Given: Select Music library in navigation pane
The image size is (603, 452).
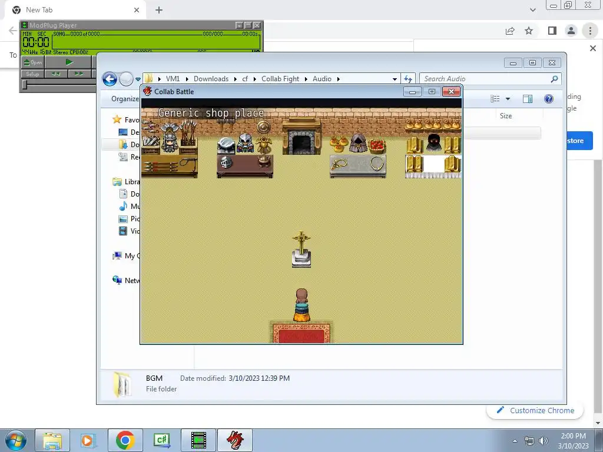Looking at the screenshot, I should pos(129,207).
